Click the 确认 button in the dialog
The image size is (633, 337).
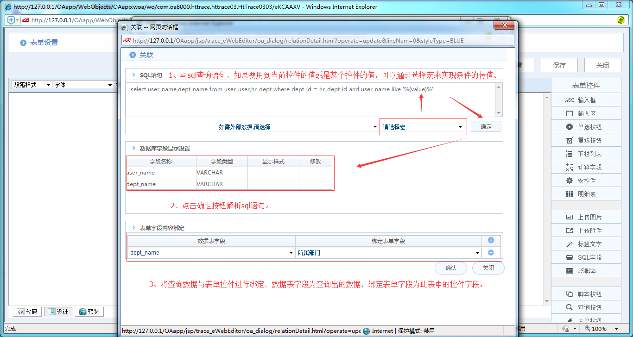point(450,268)
